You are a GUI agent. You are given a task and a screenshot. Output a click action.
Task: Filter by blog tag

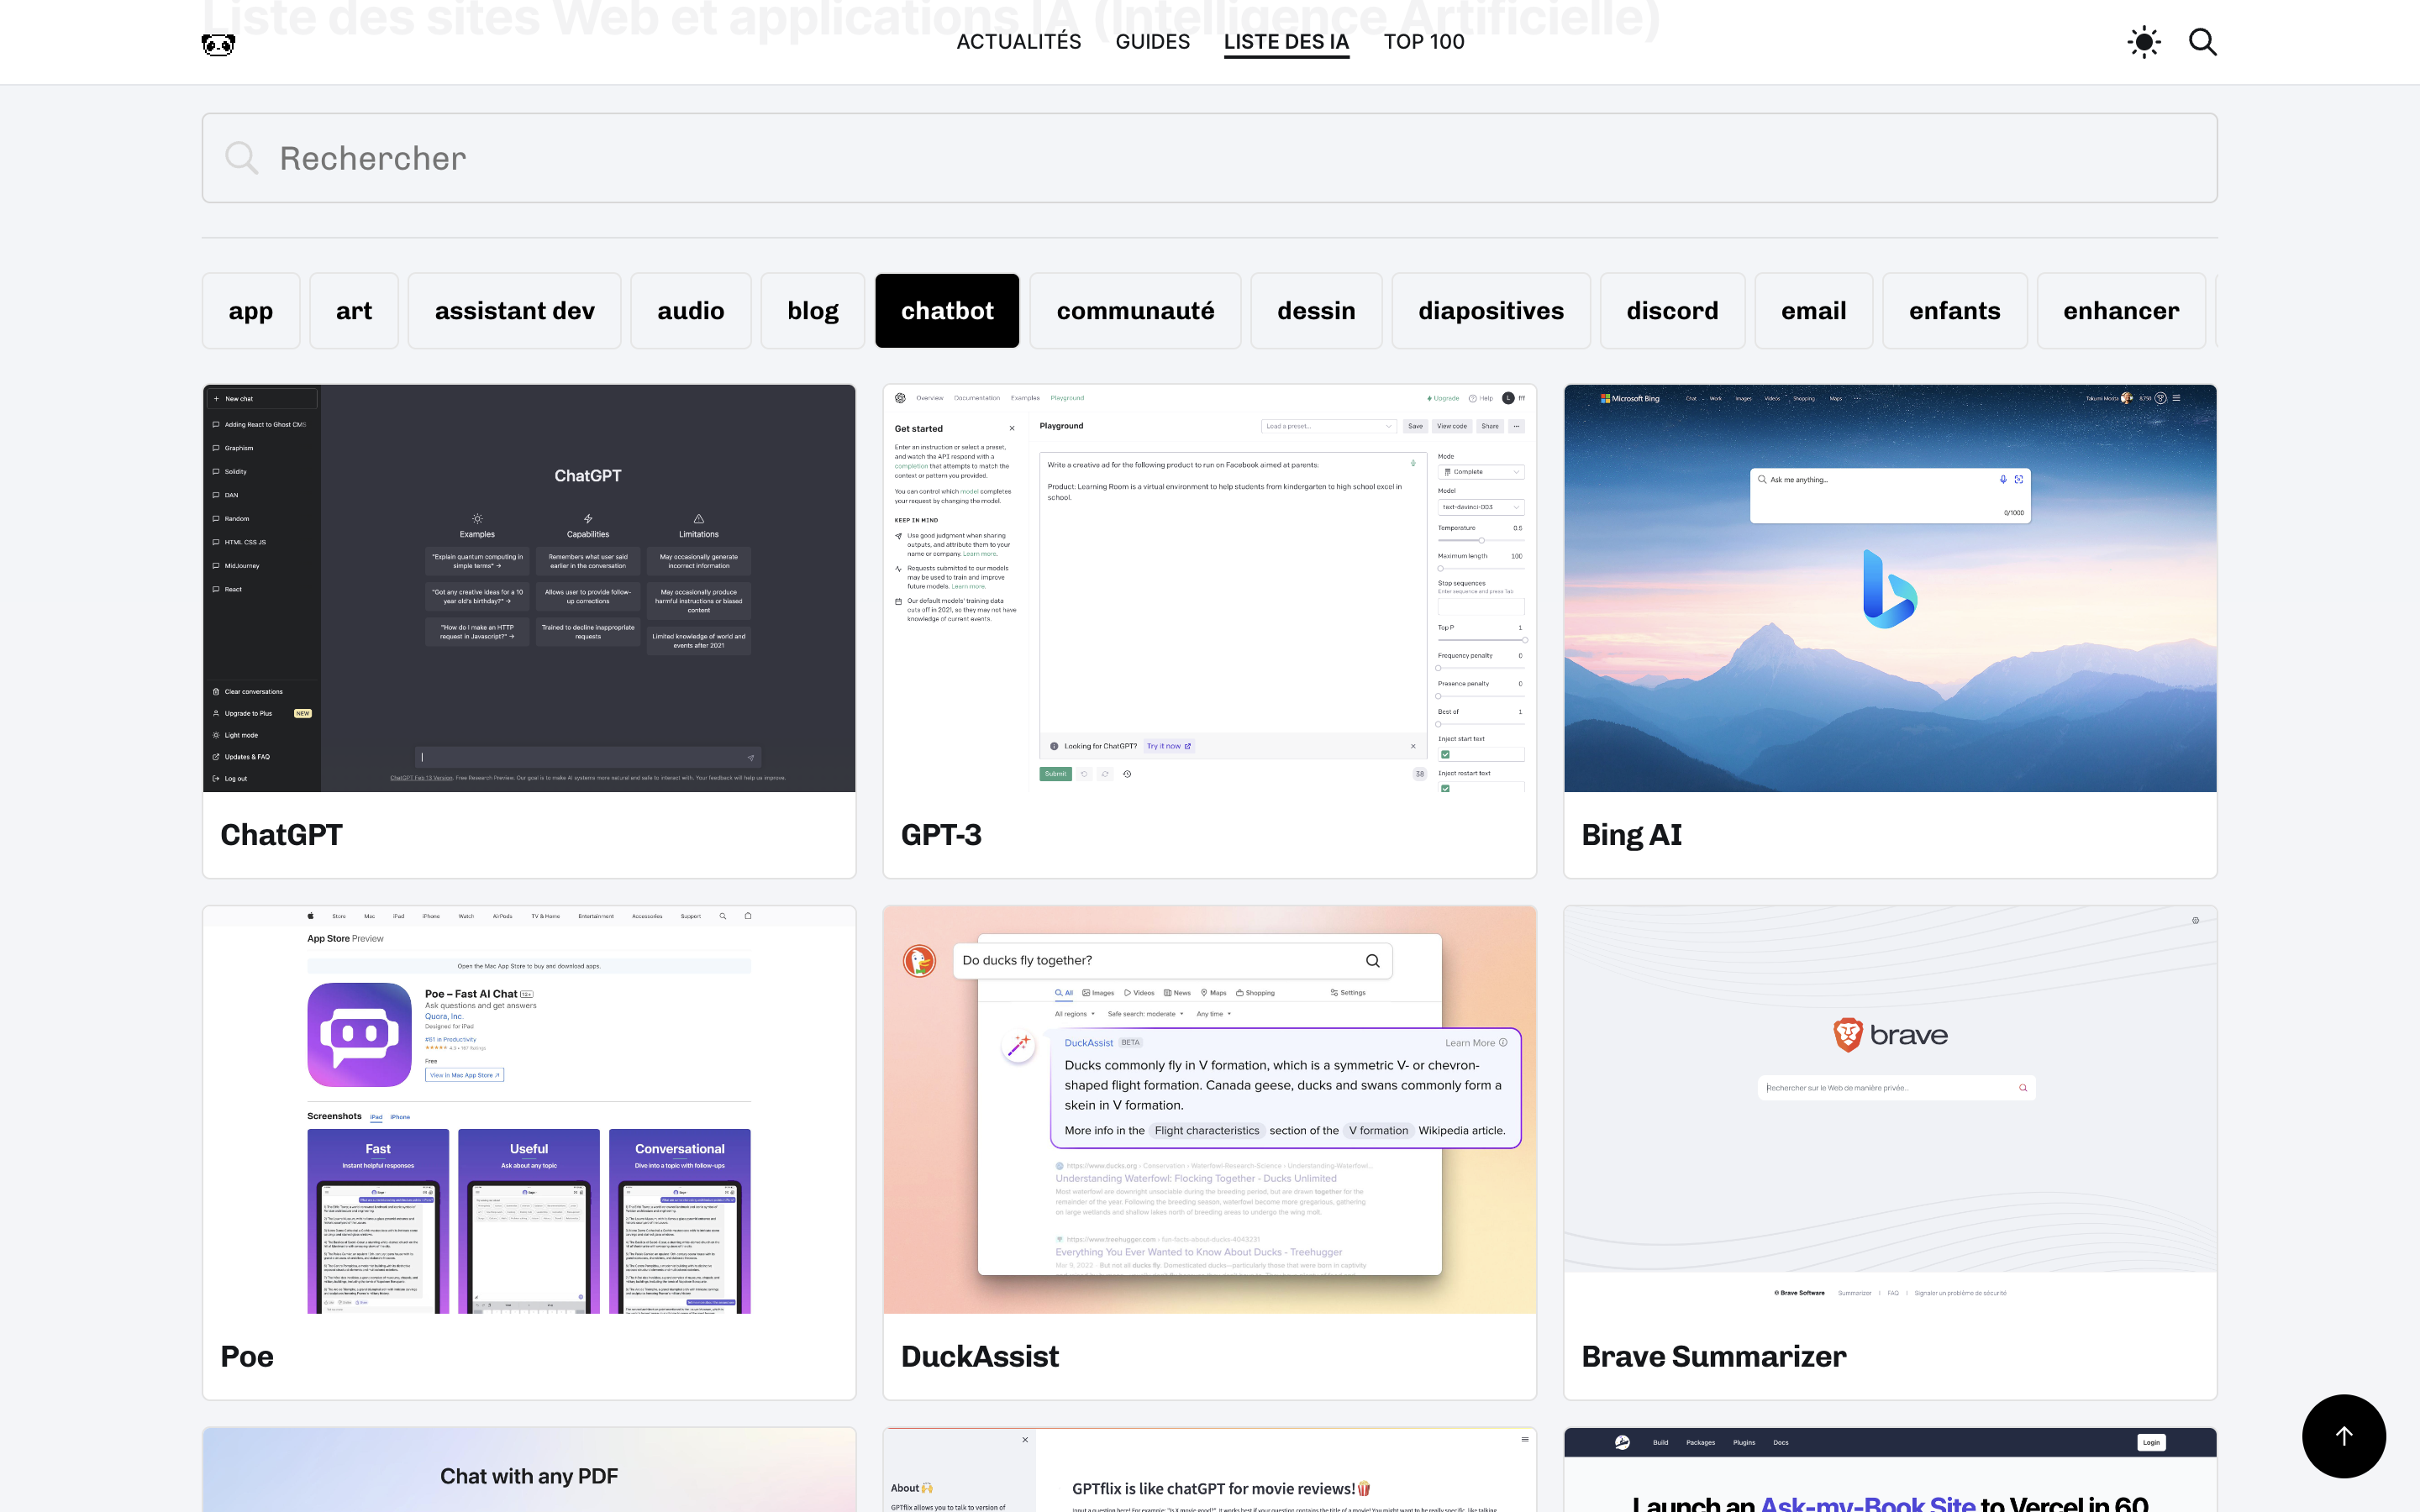coord(813,311)
